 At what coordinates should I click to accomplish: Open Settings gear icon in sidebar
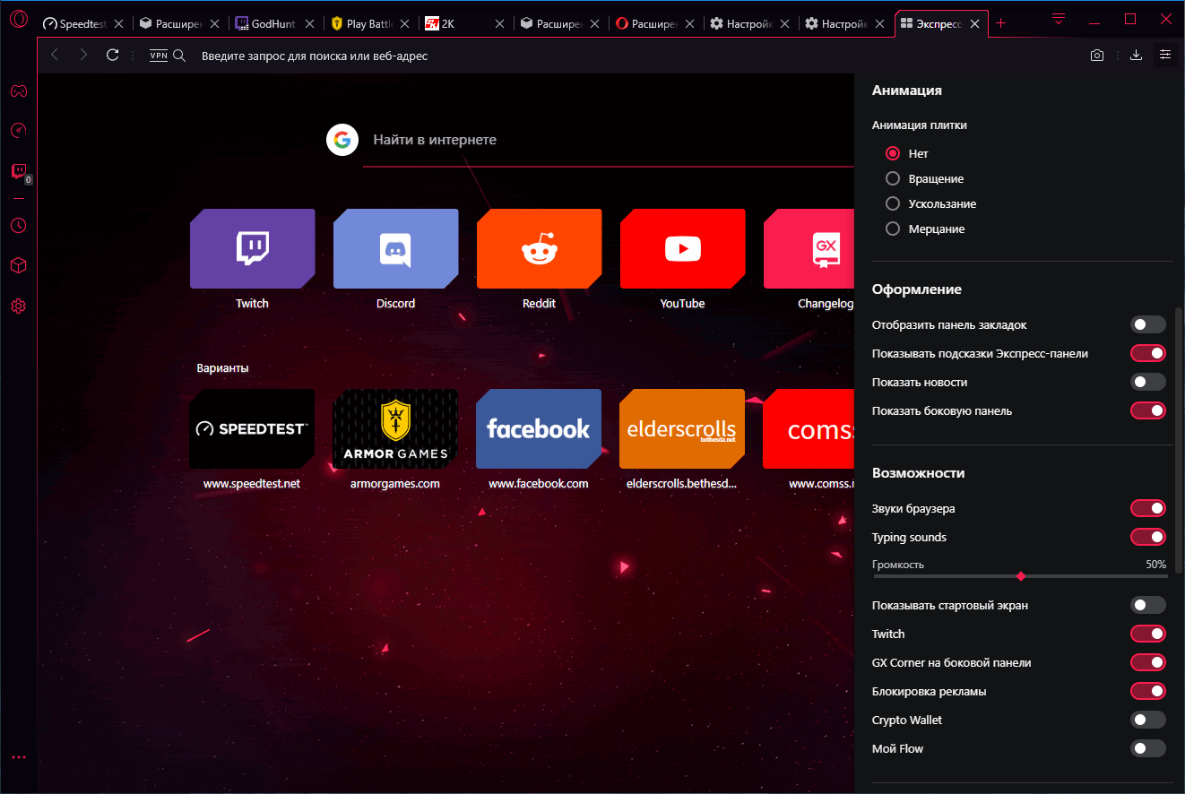[x=18, y=306]
